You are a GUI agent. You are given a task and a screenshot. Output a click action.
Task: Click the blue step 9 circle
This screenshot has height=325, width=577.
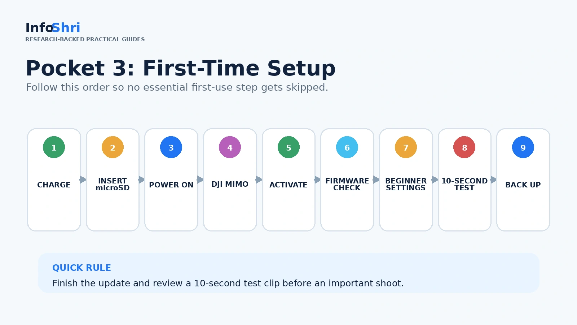coord(523,147)
